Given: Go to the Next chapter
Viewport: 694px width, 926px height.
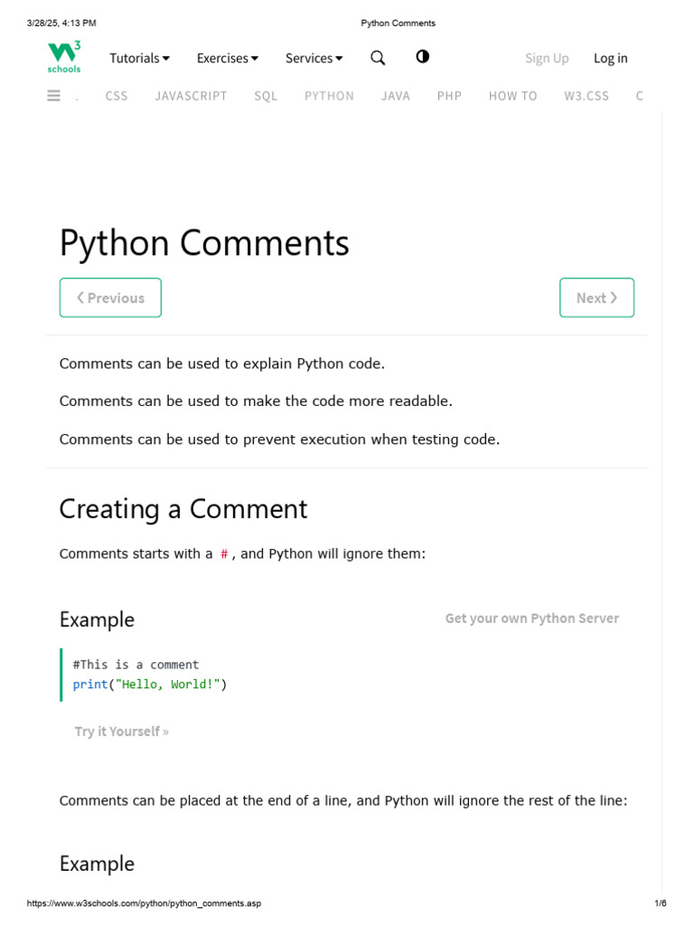Looking at the screenshot, I should (x=596, y=298).
